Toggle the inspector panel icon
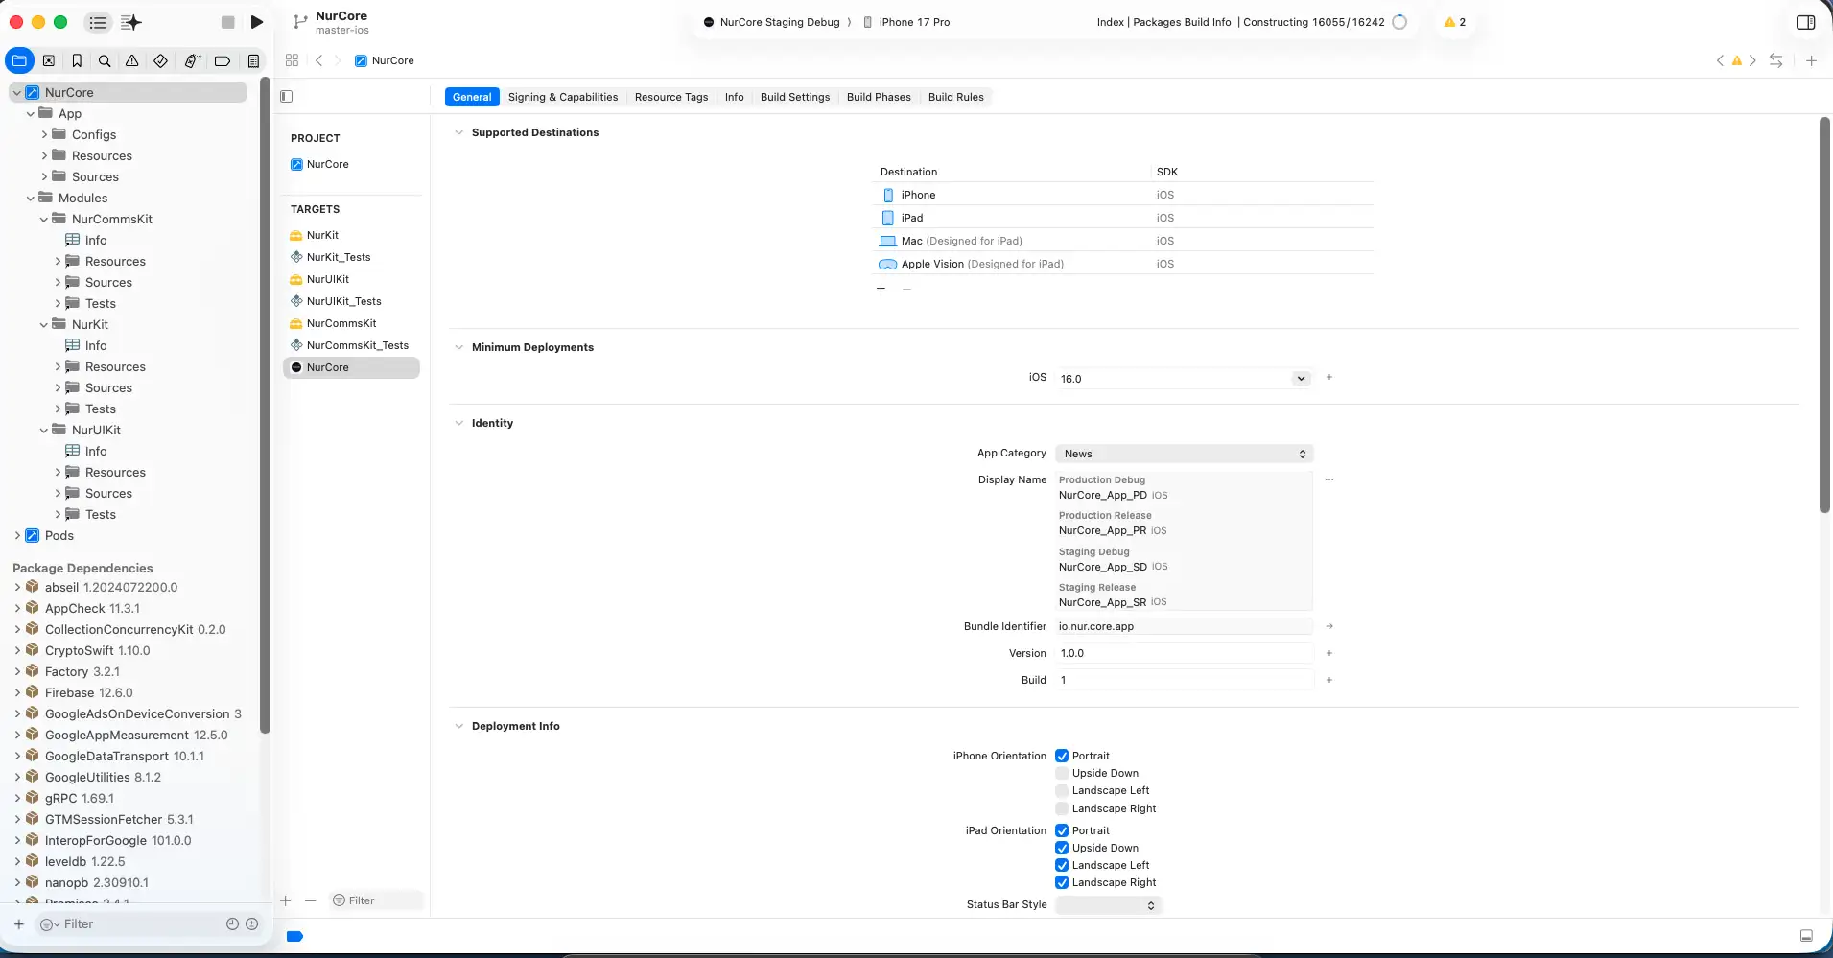 (x=1805, y=22)
